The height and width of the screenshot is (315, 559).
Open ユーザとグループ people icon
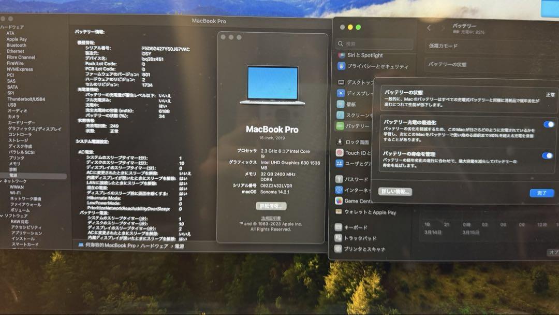coord(340,163)
